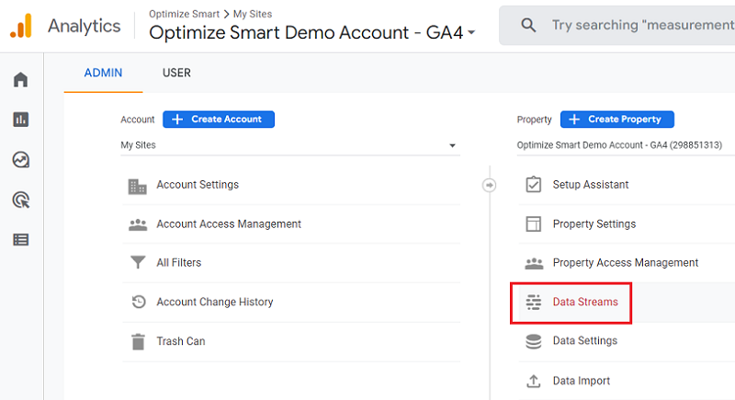The height and width of the screenshot is (400, 735).
Task: Open Property Access Management
Action: click(627, 263)
